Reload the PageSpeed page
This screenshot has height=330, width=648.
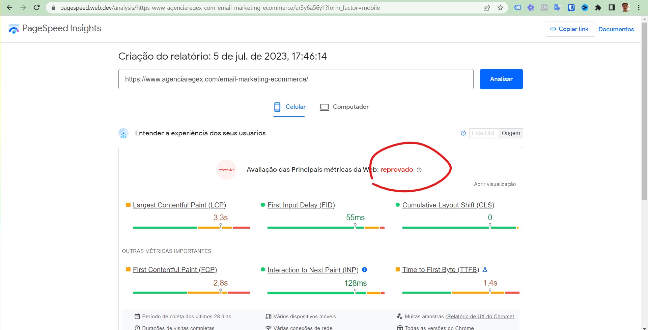point(37,7)
